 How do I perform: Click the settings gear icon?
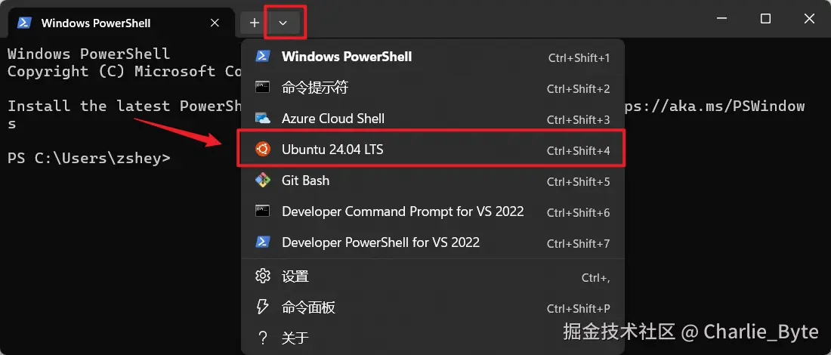click(263, 276)
